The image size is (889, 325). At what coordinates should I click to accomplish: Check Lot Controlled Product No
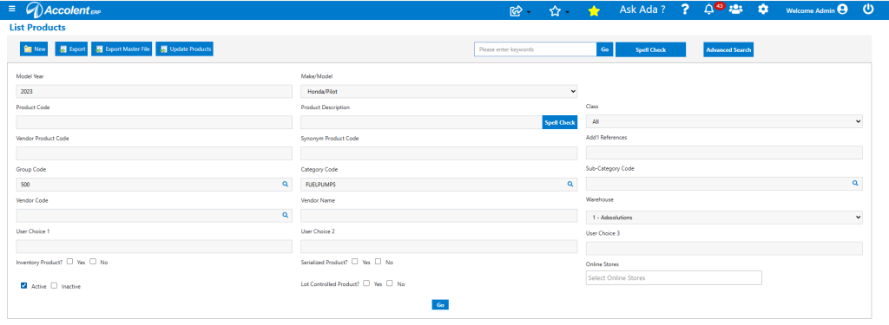click(390, 283)
